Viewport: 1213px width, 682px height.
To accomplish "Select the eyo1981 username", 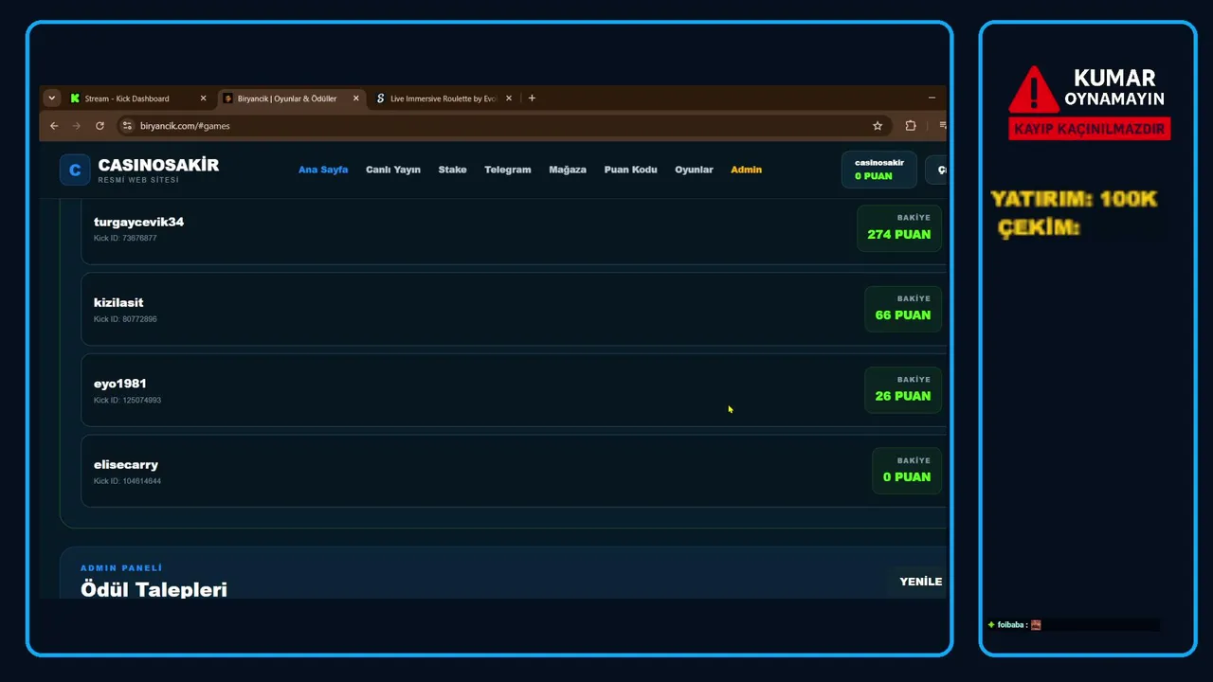I will (120, 384).
